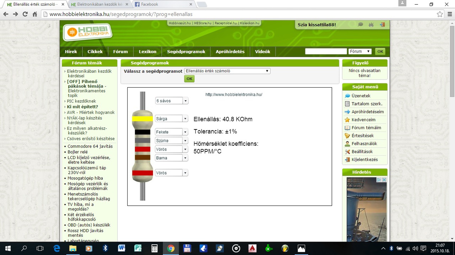
Task: Open the first Vörös multiplier band dropdown
Action: click(172, 149)
